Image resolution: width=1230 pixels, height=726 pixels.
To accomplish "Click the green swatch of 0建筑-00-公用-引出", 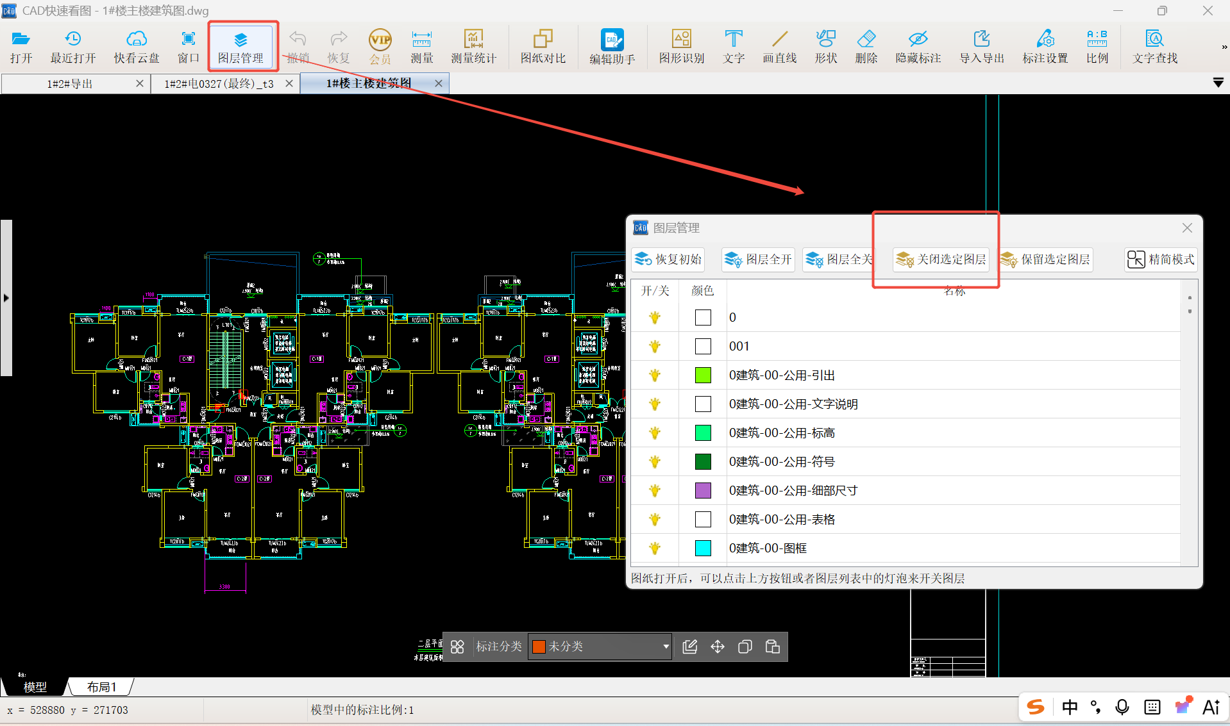I will pyautogui.click(x=703, y=375).
